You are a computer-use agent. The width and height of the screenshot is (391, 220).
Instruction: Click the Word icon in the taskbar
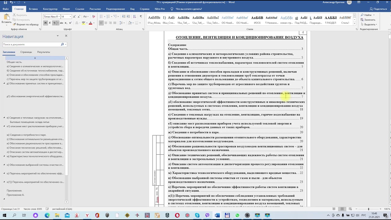(217, 215)
